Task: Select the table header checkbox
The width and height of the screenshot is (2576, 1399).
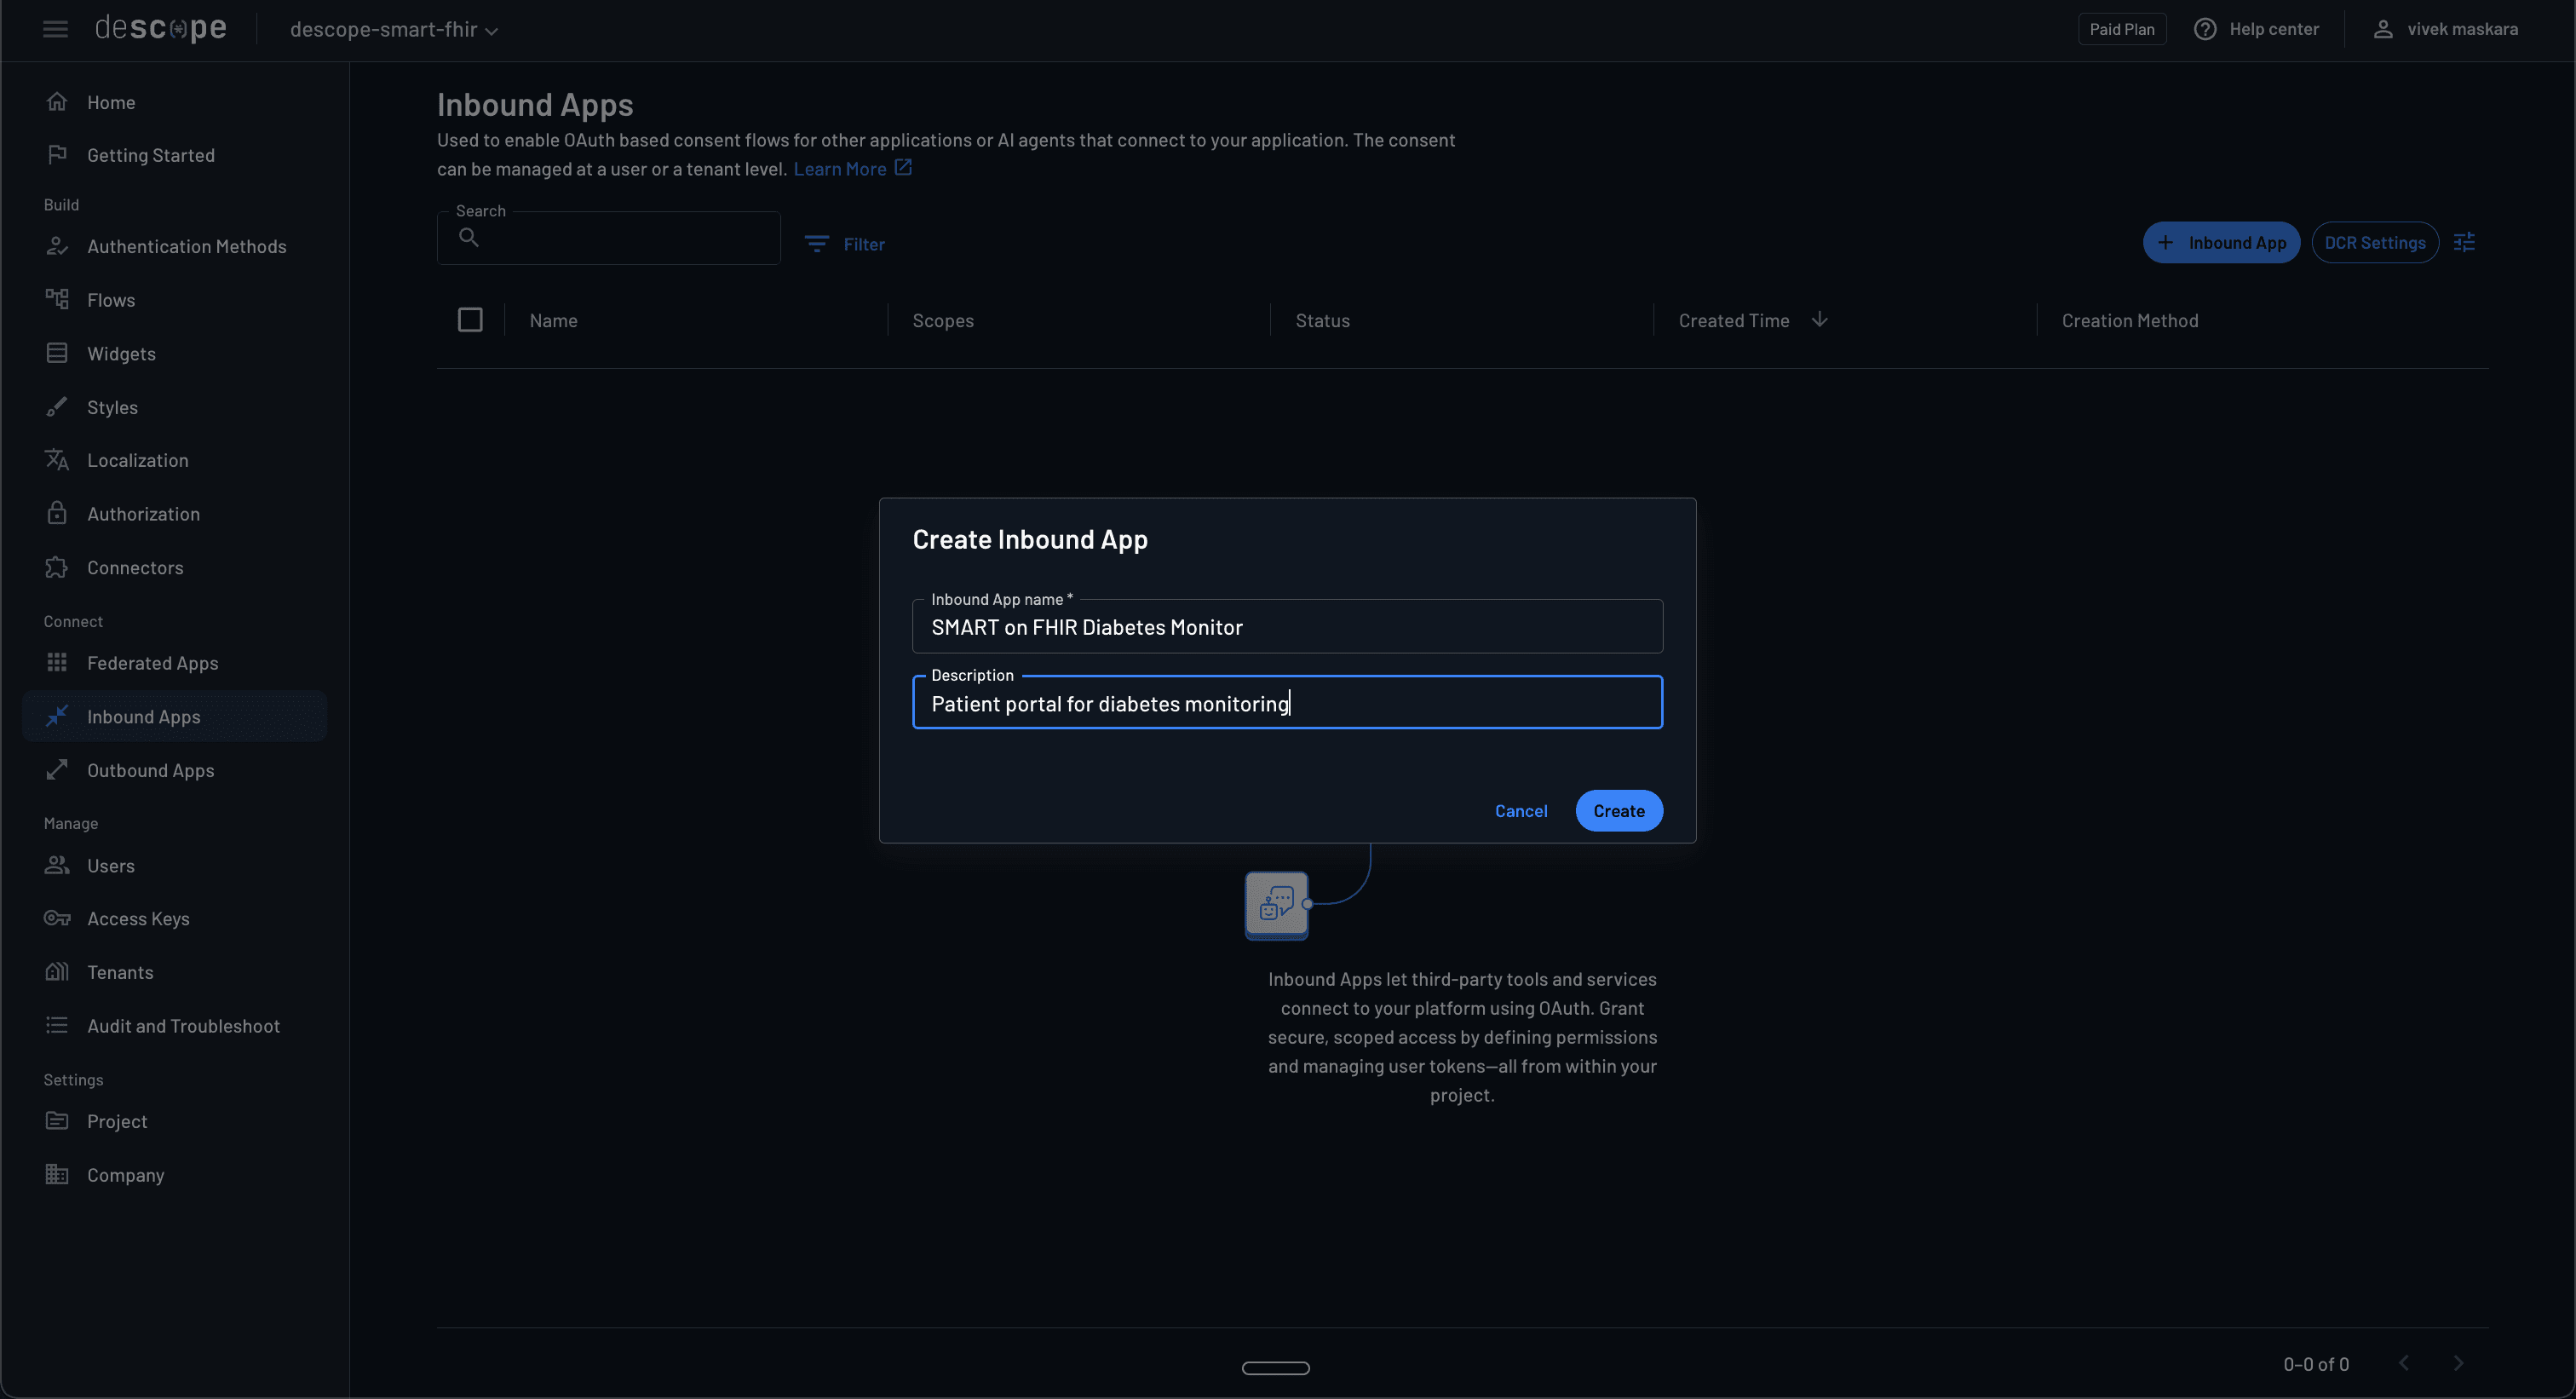Action: 470,319
